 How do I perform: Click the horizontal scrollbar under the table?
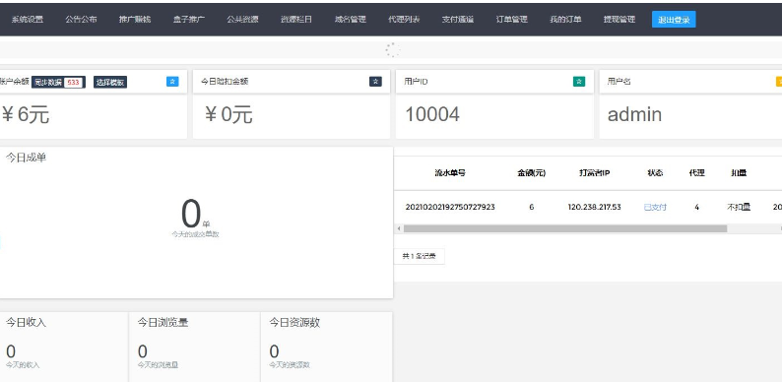565,228
